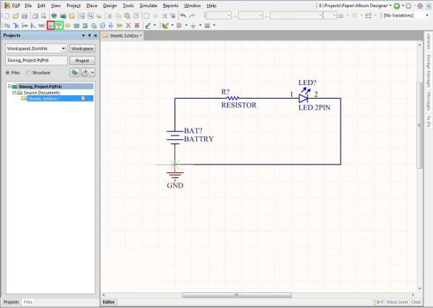Click the GND Power Port tool icon
The height and width of the screenshot is (308, 433).
pos(51,26)
